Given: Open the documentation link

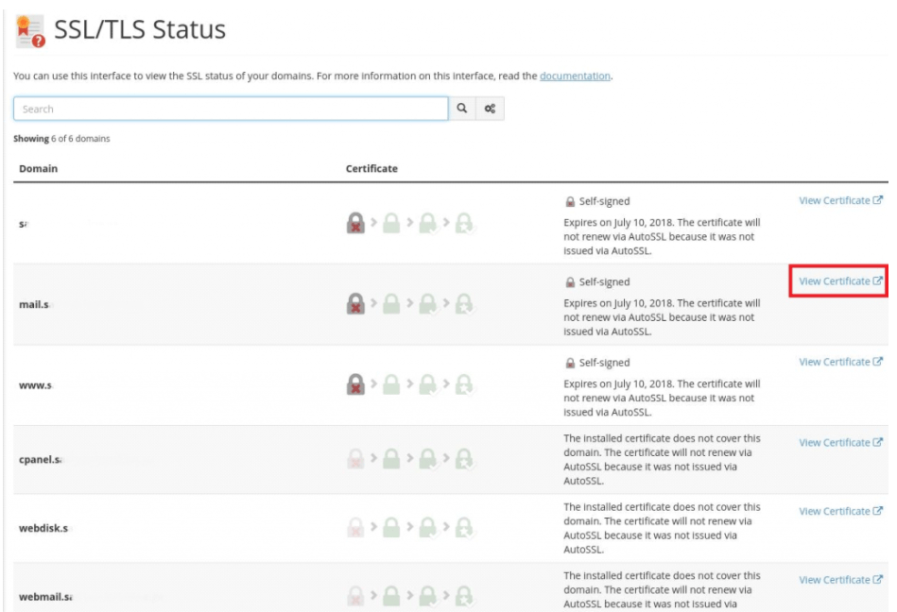Looking at the screenshot, I should (x=575, y=76).
